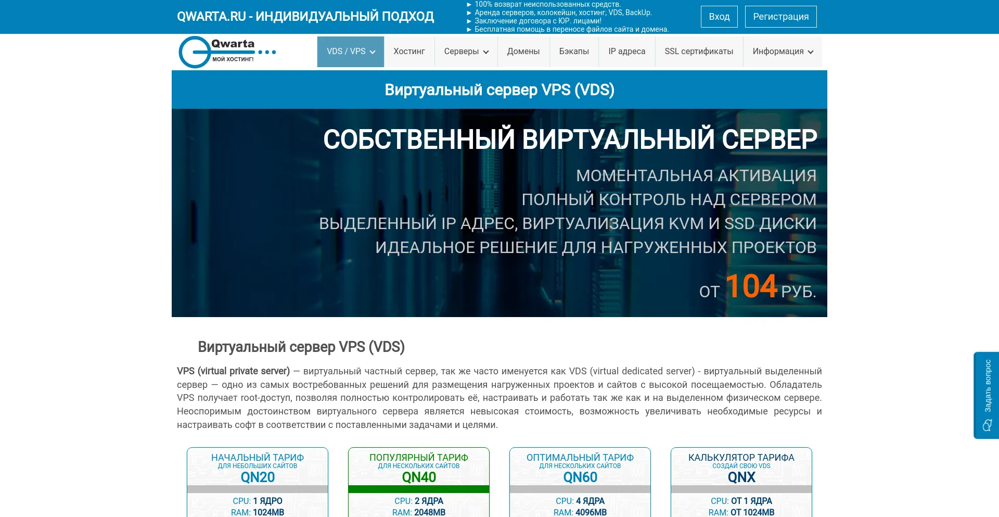The image size is (999, 517).
Task: Click the text CPU: 2 ЯДРА
Action: click(x=419, y=501)
